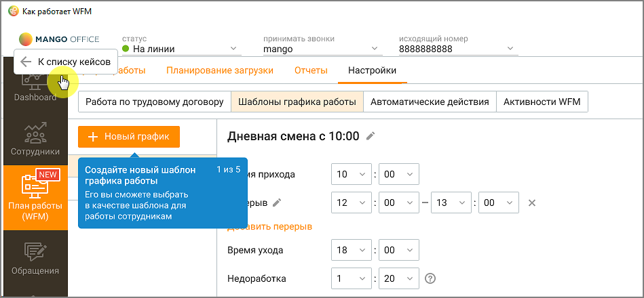Open the Активности WFM subtab
644x298 pixels.
(x=542, y=102)
